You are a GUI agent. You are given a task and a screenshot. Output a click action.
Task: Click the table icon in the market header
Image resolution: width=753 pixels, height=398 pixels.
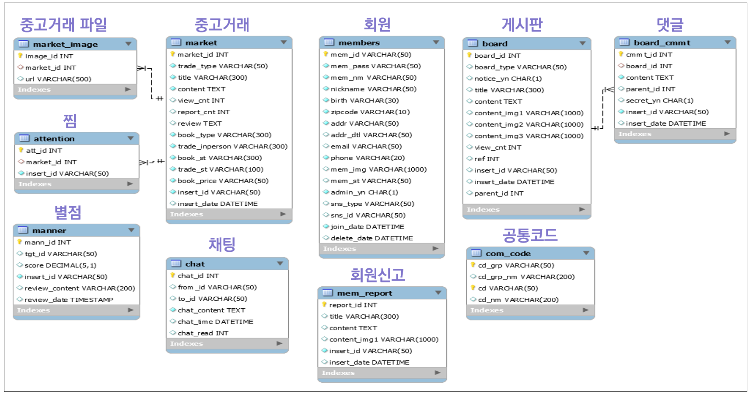[x=176, y=42]
